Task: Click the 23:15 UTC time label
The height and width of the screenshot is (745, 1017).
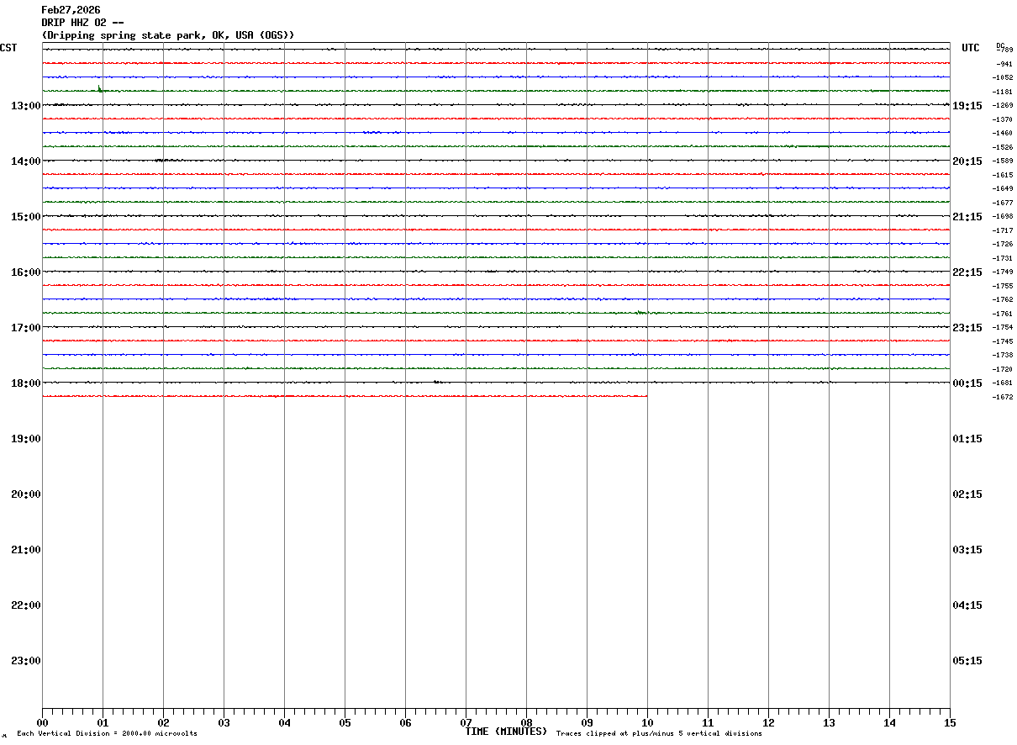Action: 967,327
